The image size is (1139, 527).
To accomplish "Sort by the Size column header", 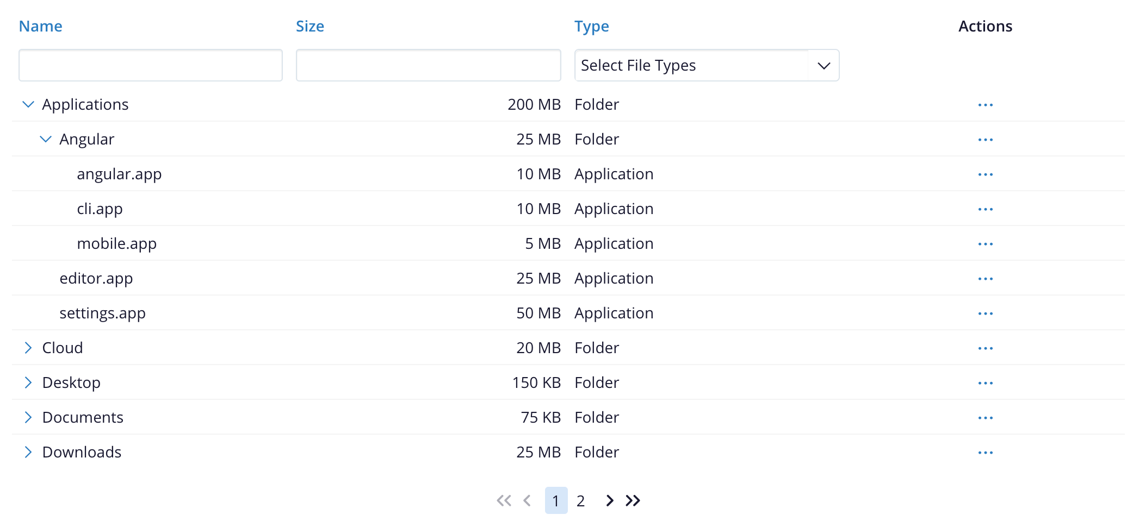I will point(309,26).
